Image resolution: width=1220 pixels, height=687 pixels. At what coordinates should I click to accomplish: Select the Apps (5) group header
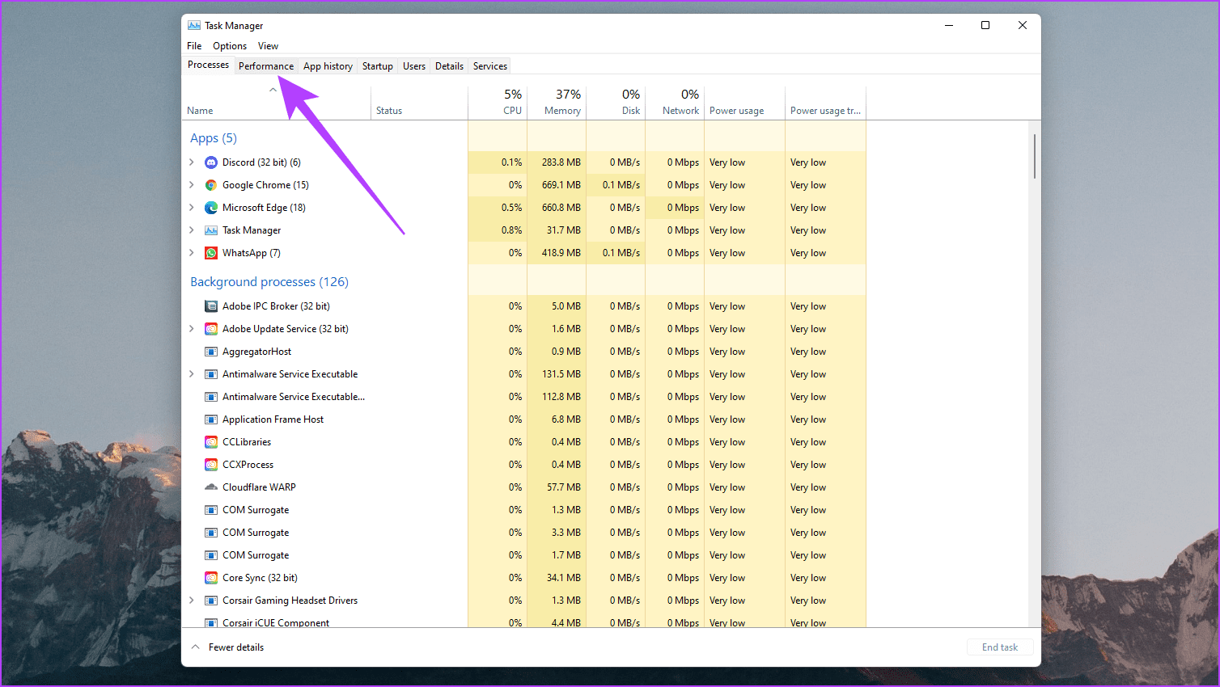[214, 138]
